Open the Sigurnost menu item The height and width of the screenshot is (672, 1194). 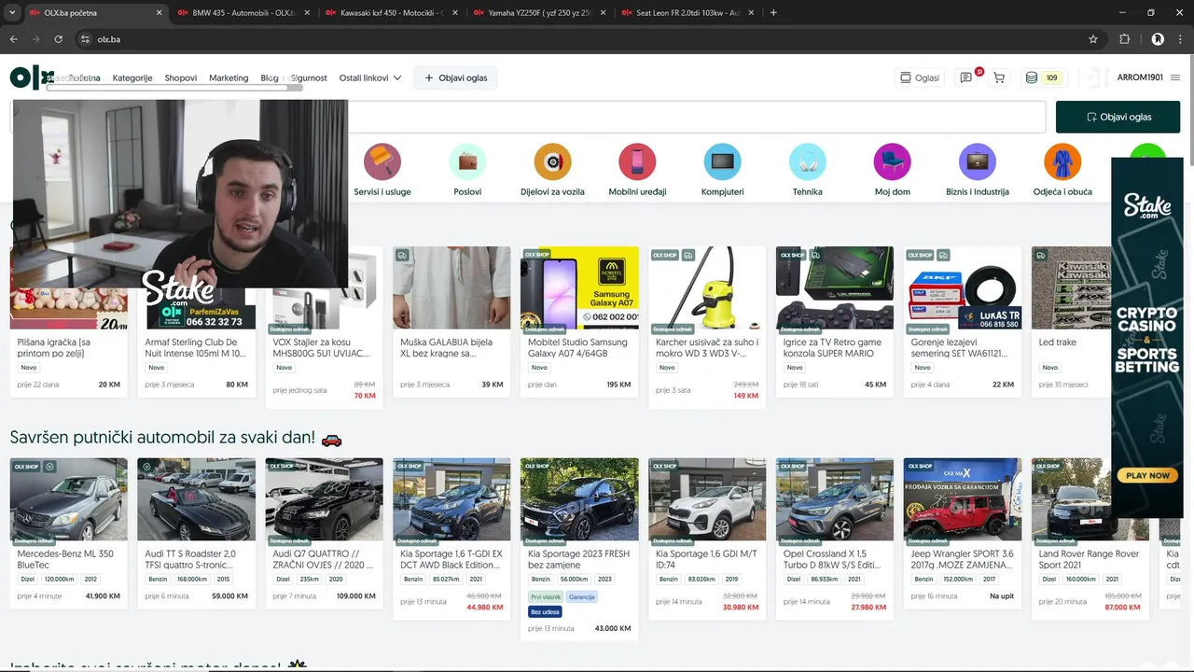point(309,78)
